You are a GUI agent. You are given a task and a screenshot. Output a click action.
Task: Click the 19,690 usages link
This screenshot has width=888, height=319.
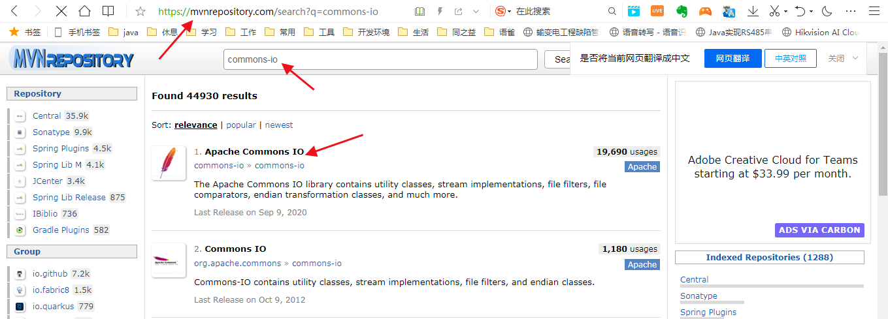(627, 152)
